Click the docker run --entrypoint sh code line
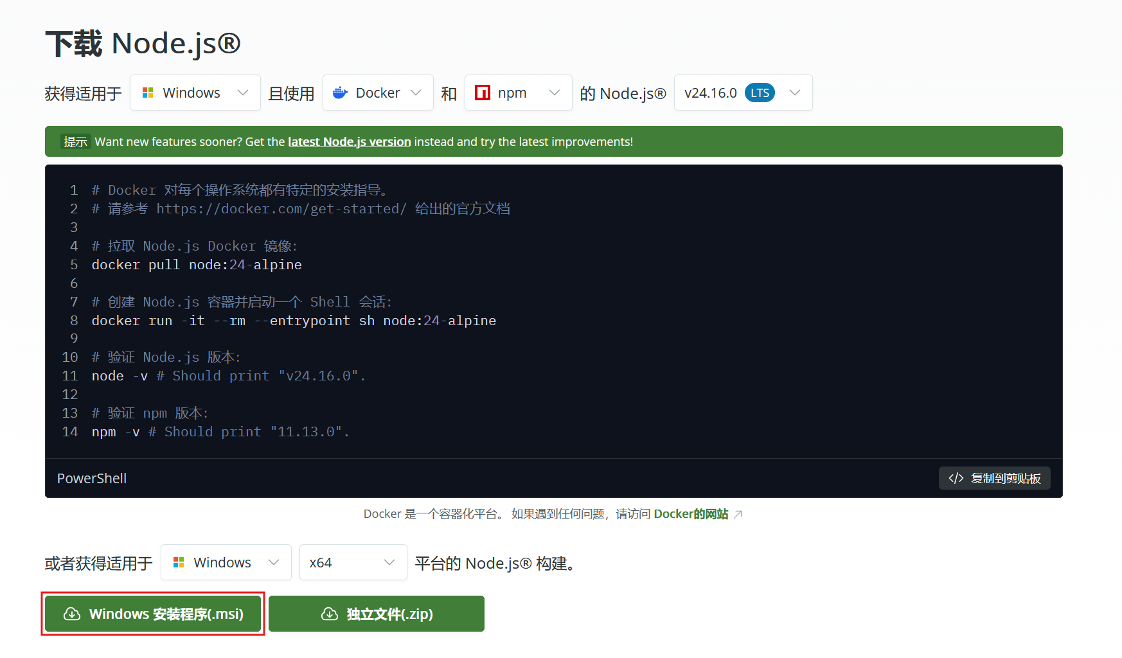Screen dimensions: 1122x658 (x=294, y=321)
